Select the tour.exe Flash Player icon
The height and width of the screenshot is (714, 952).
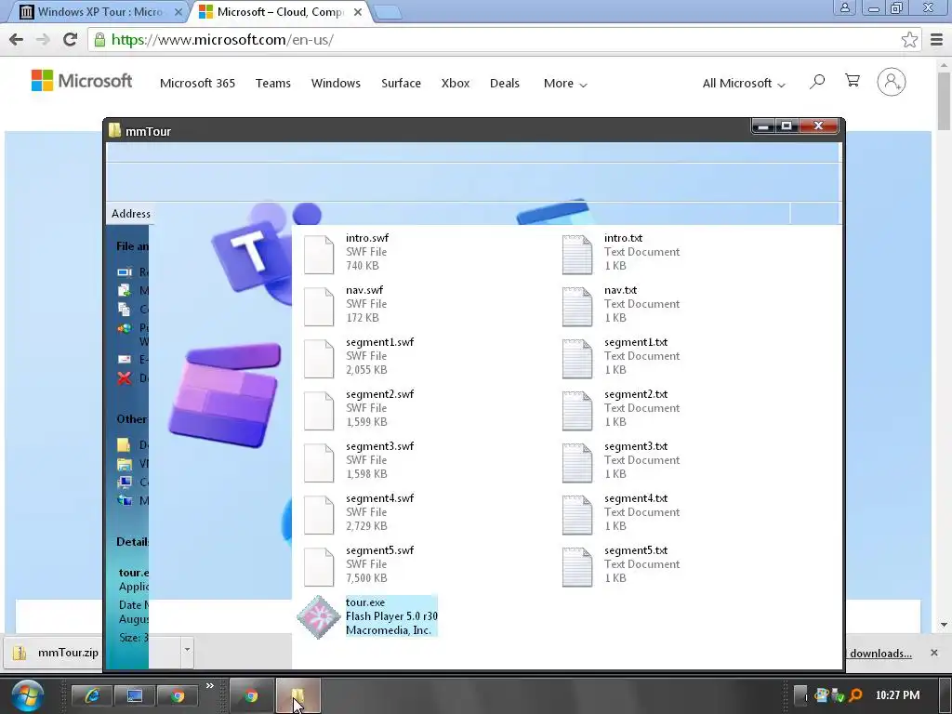pyautogui.click(x=319, y=617)
